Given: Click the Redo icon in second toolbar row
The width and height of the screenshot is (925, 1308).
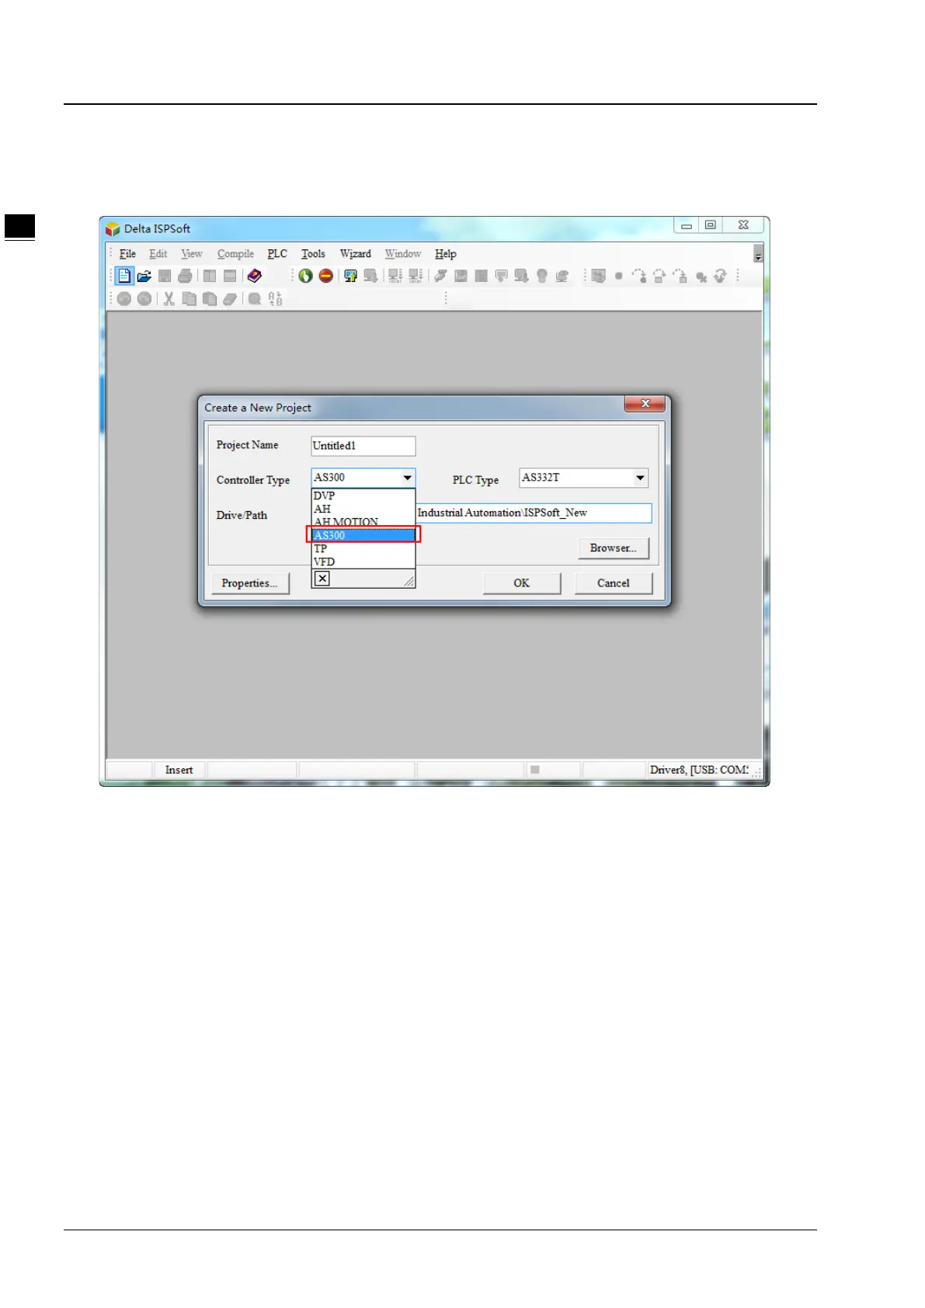Looking at the screenshot, I should coord(144,299).
